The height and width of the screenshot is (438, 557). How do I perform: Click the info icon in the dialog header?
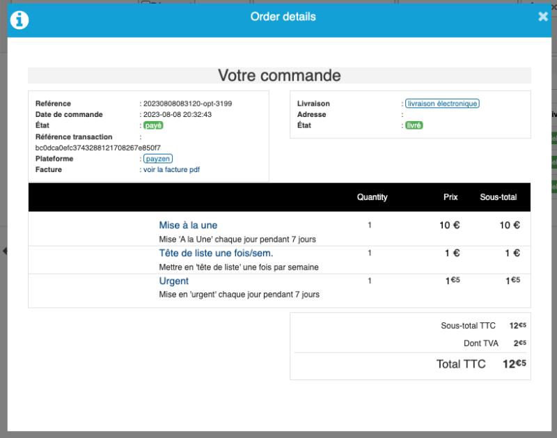point(19,19)
